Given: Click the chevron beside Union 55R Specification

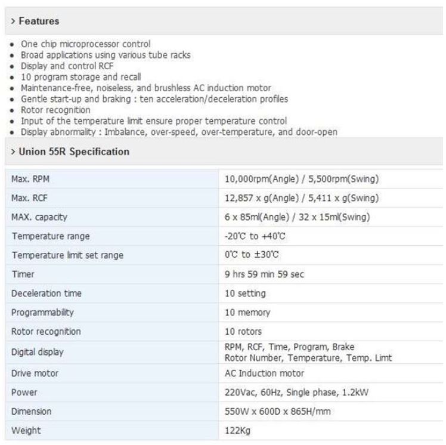Looking at the screenshot, I should [13, 152].
